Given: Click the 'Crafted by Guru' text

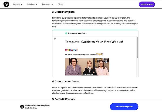Looking at the screenshot, I should coord(31,108).
